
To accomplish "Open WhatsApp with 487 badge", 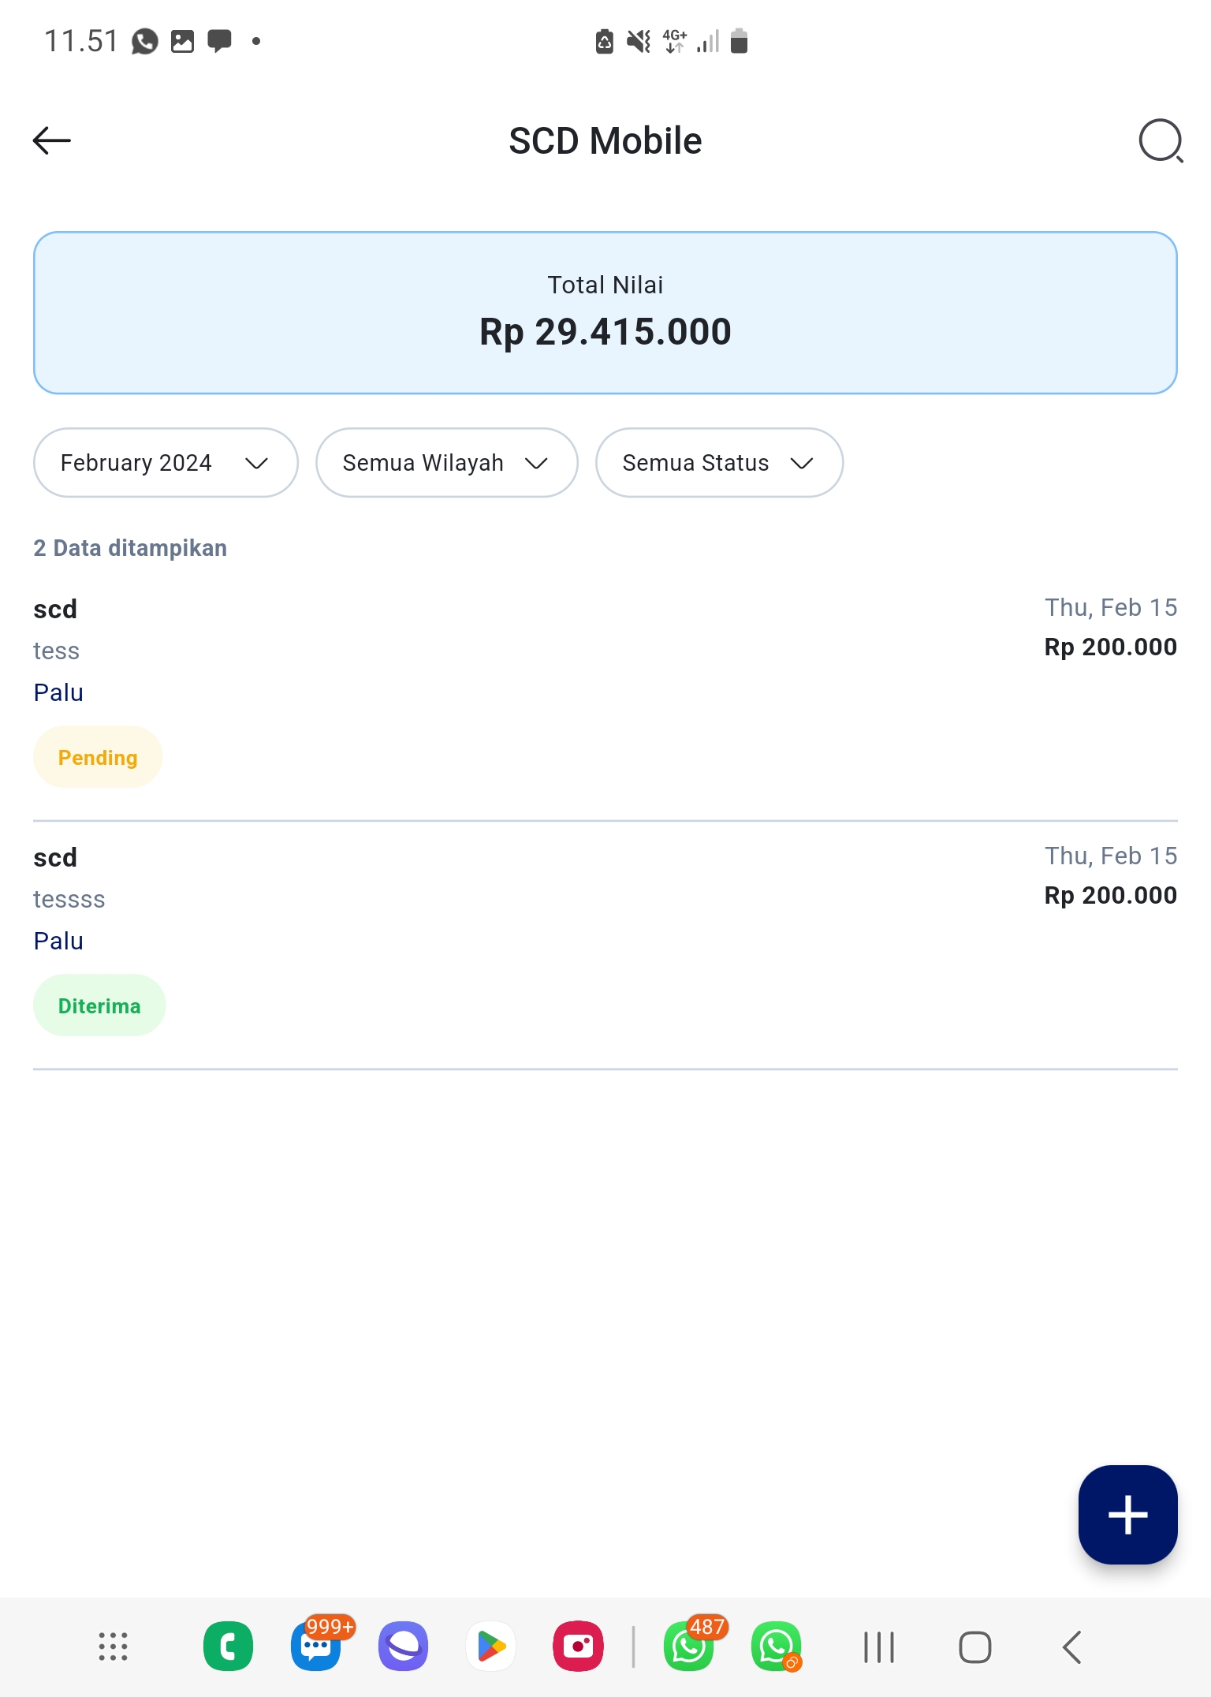I will [x=689, y=1647].
